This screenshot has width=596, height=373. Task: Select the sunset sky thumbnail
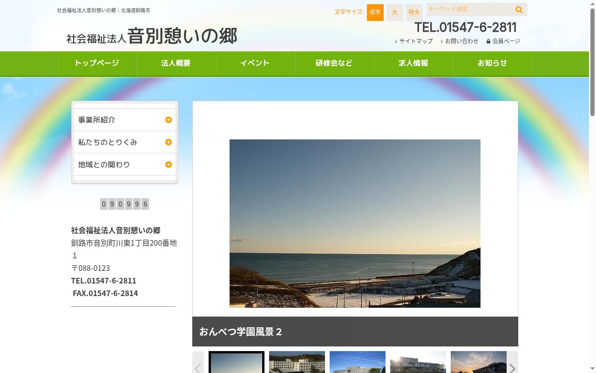(x=479, y=362)
